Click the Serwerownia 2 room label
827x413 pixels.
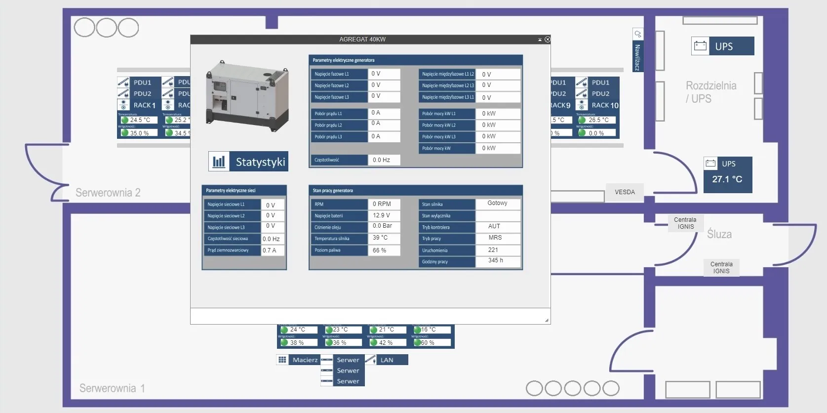[x=108, y=193]
